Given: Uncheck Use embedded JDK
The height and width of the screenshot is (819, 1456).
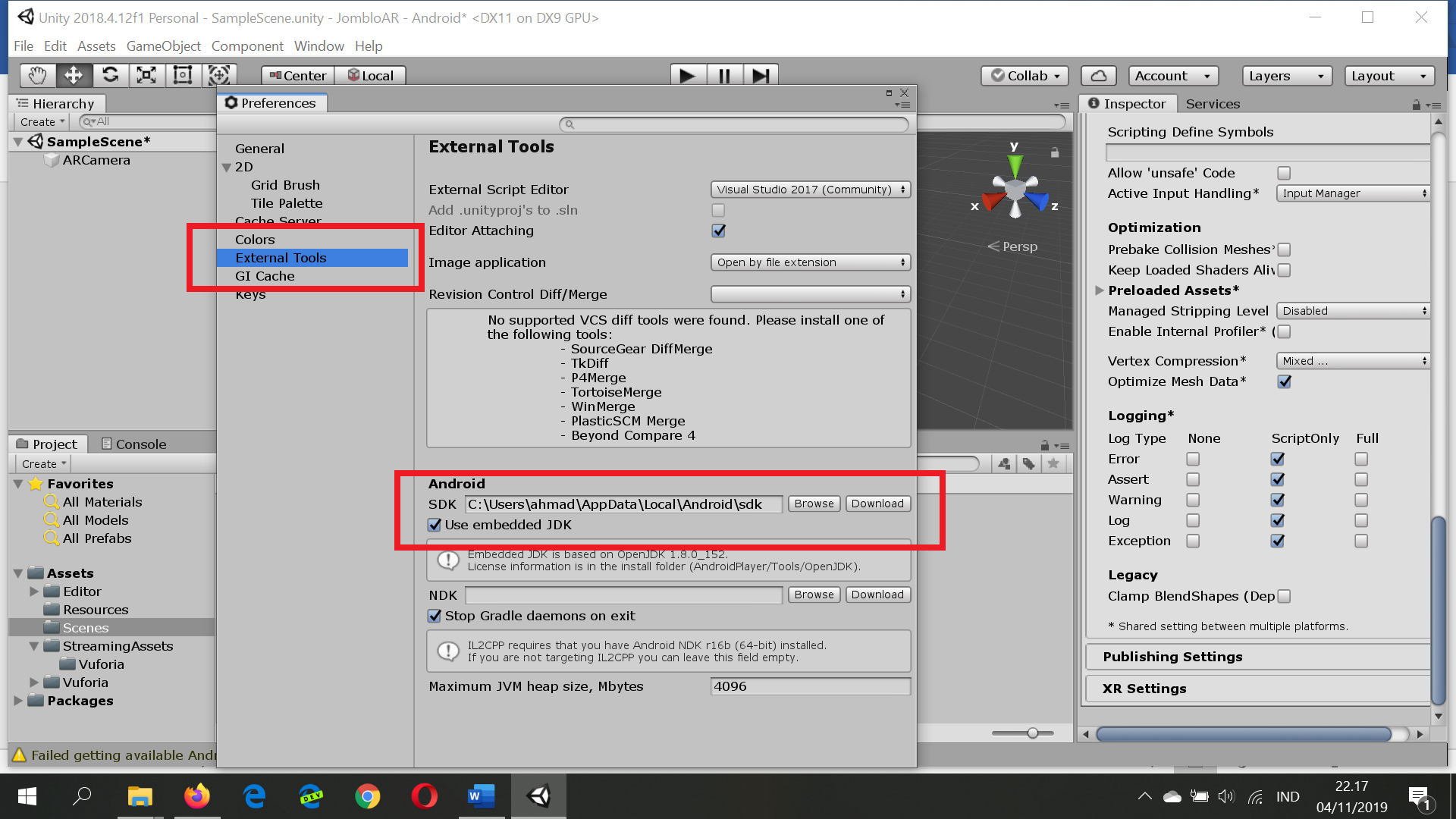Looking at the screenshot, I should coord(435,525).
